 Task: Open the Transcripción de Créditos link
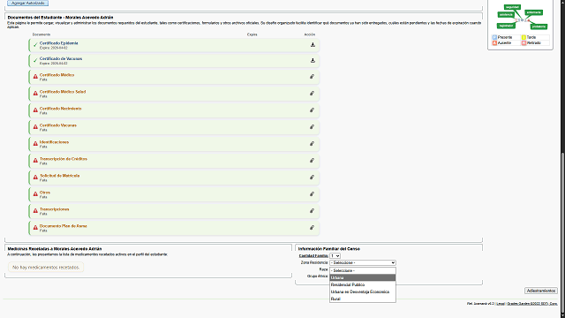click(x=64, y=159)
